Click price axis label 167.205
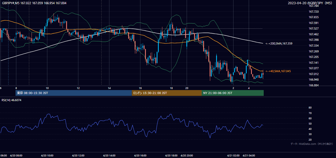 click(313, 57)
